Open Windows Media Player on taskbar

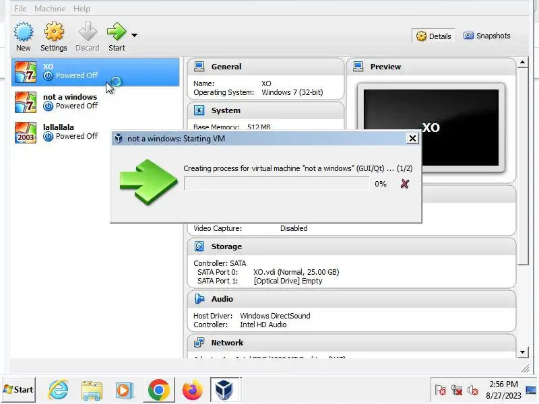tap(125, 391)
